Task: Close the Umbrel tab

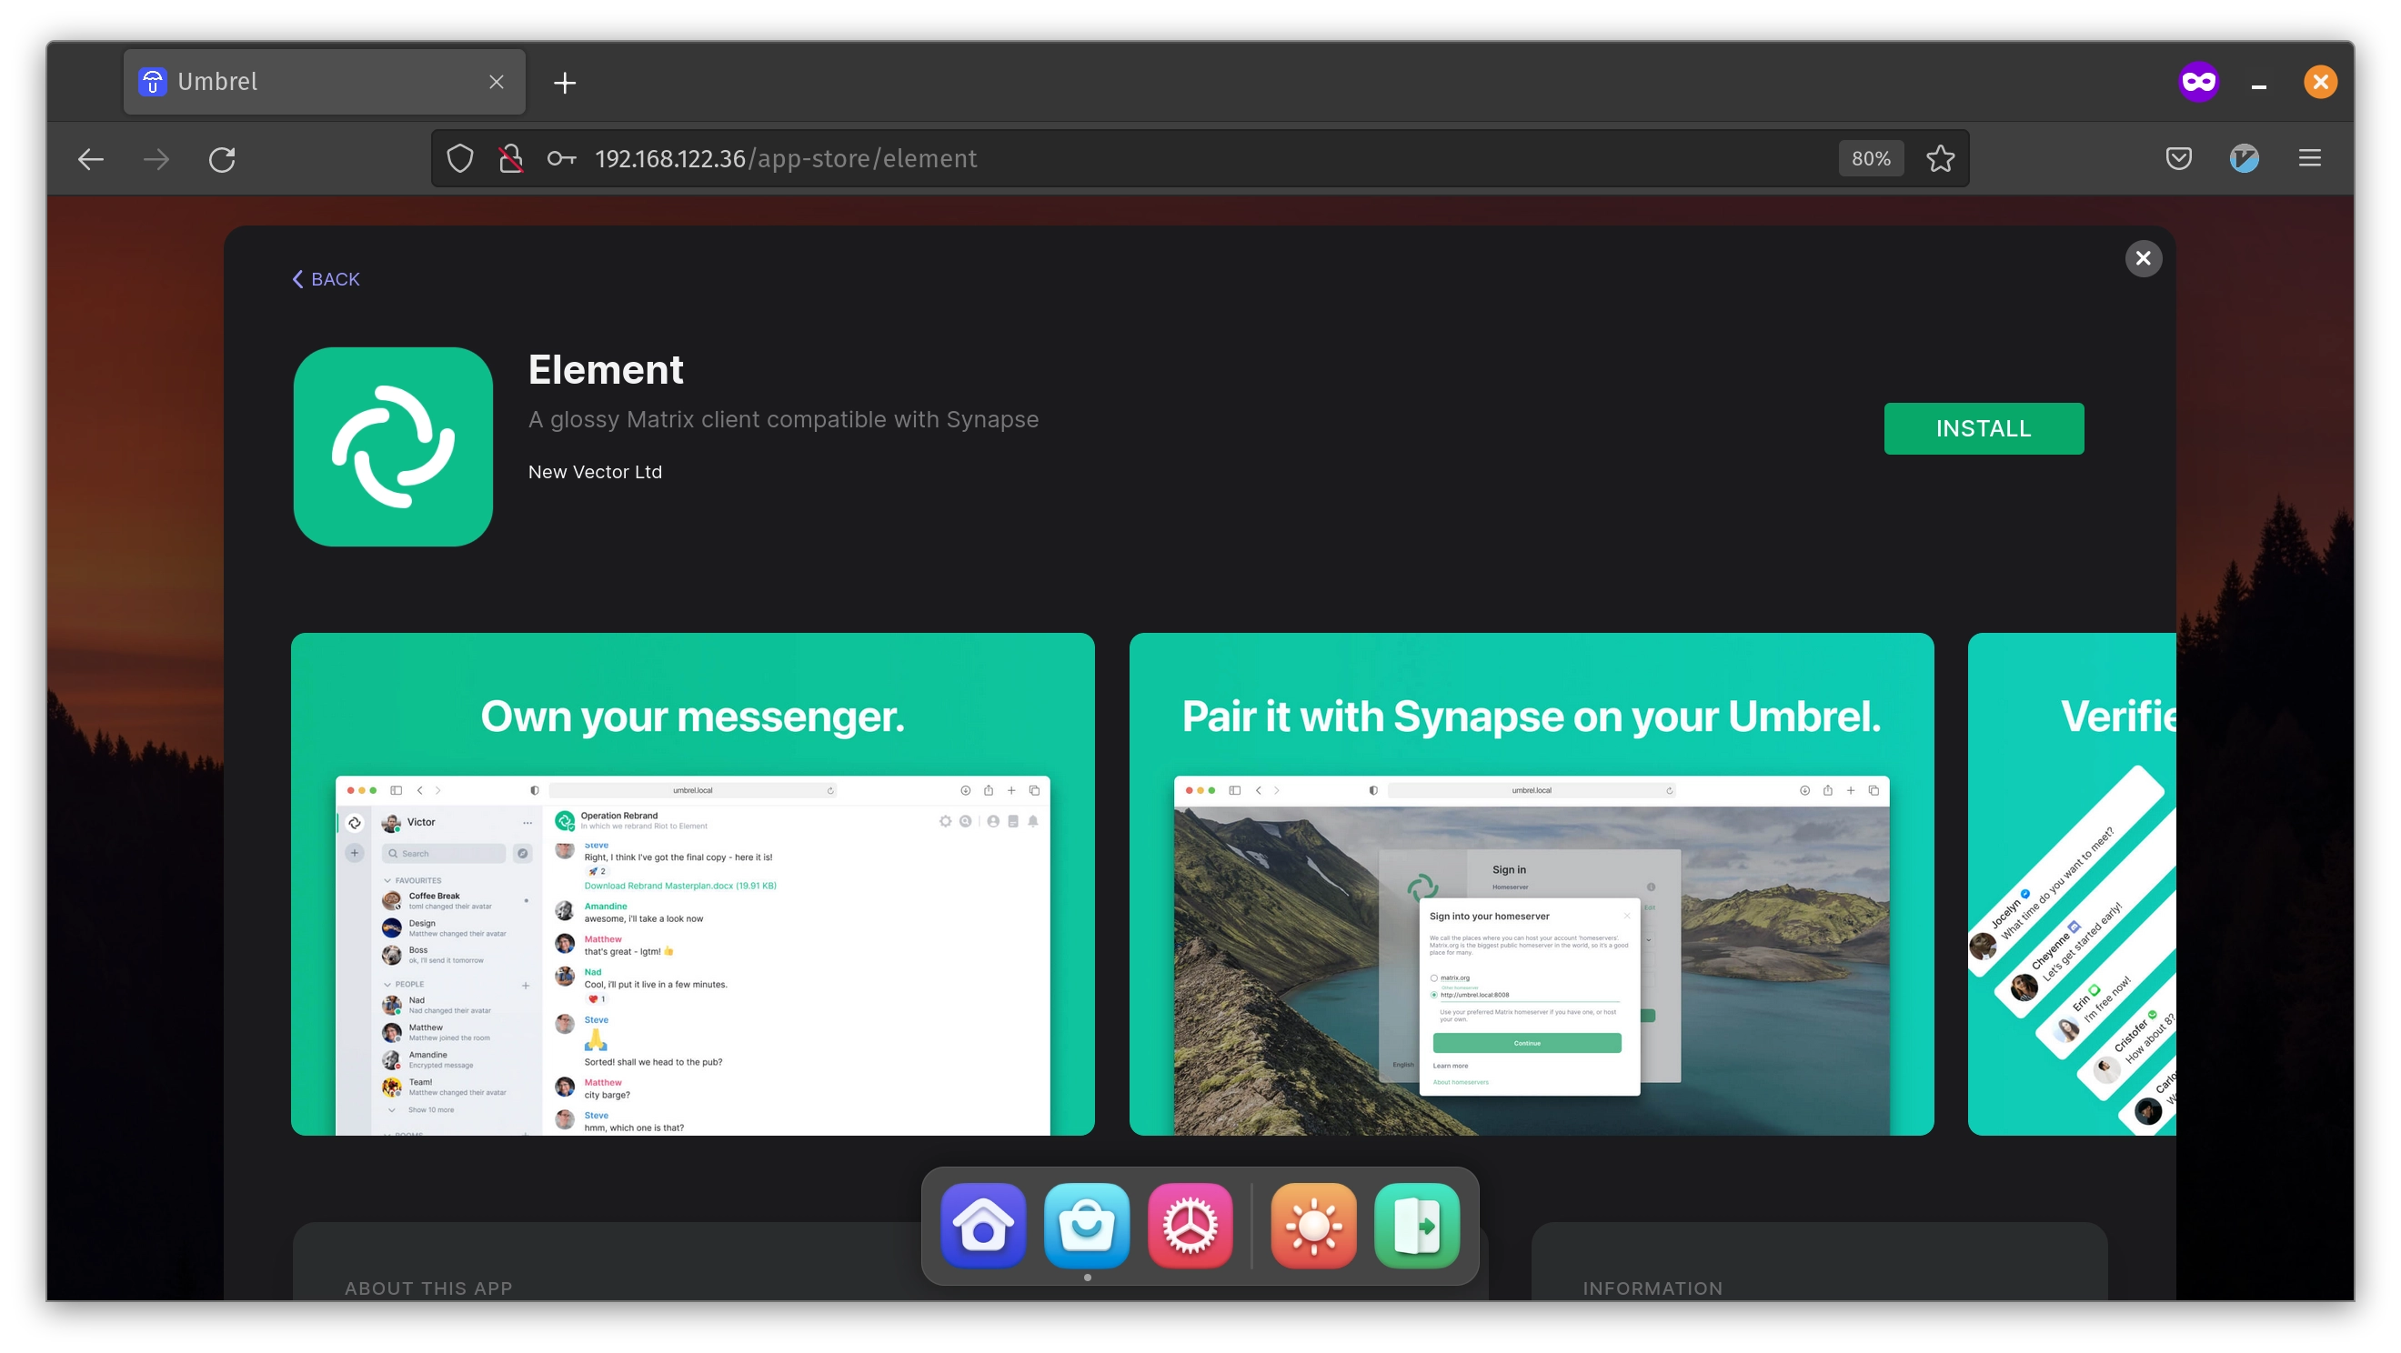Action: [497, 82]
